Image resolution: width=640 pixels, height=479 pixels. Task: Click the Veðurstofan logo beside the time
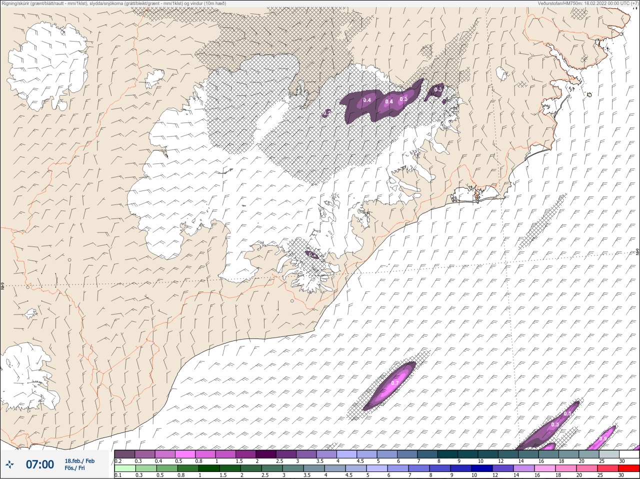click(x=10, y=464)
